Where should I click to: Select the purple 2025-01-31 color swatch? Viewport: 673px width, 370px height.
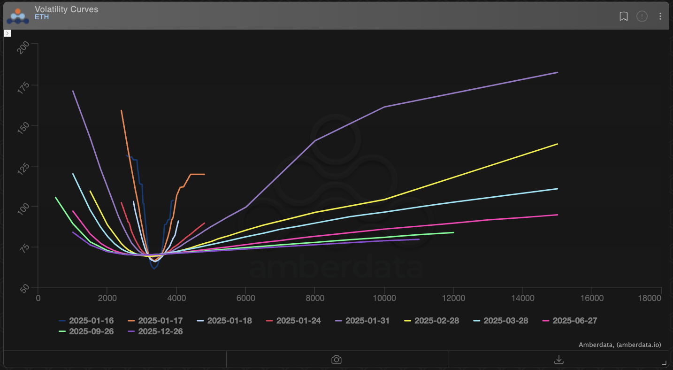tap(338, 321)
